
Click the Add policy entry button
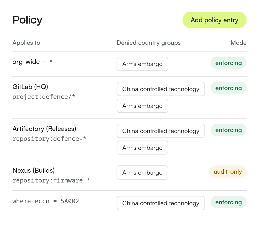[214, 20]
